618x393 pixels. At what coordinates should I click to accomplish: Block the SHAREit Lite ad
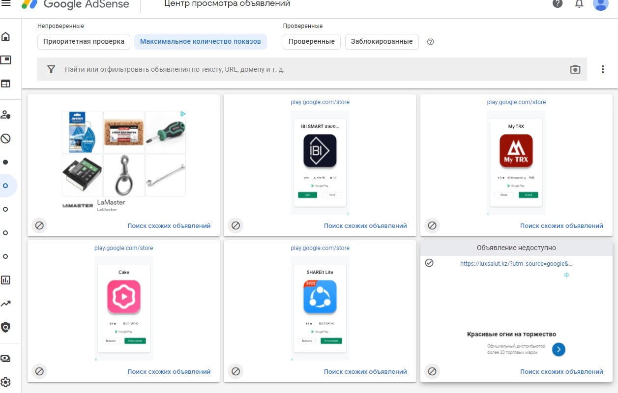pos(235,371)
